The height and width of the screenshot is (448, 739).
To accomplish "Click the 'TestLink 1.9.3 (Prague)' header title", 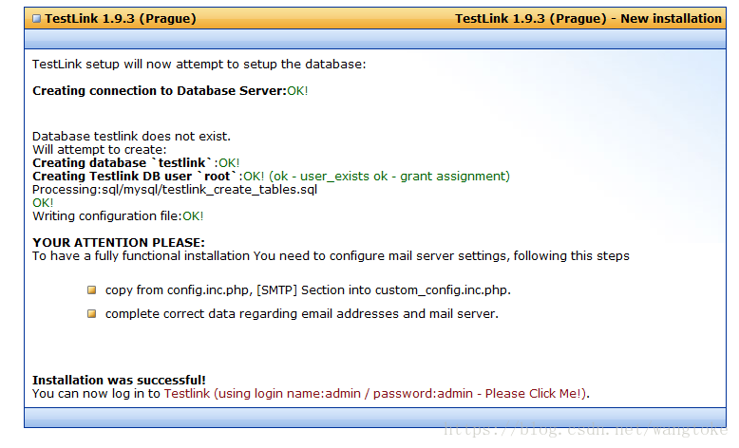I will 121,19.
